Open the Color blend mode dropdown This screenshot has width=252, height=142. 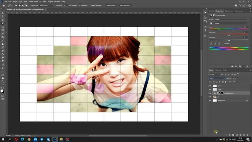pyautogui.click(x=217, y=78)
